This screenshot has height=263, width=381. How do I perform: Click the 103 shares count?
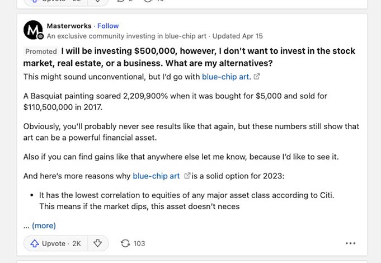point(139,243)
